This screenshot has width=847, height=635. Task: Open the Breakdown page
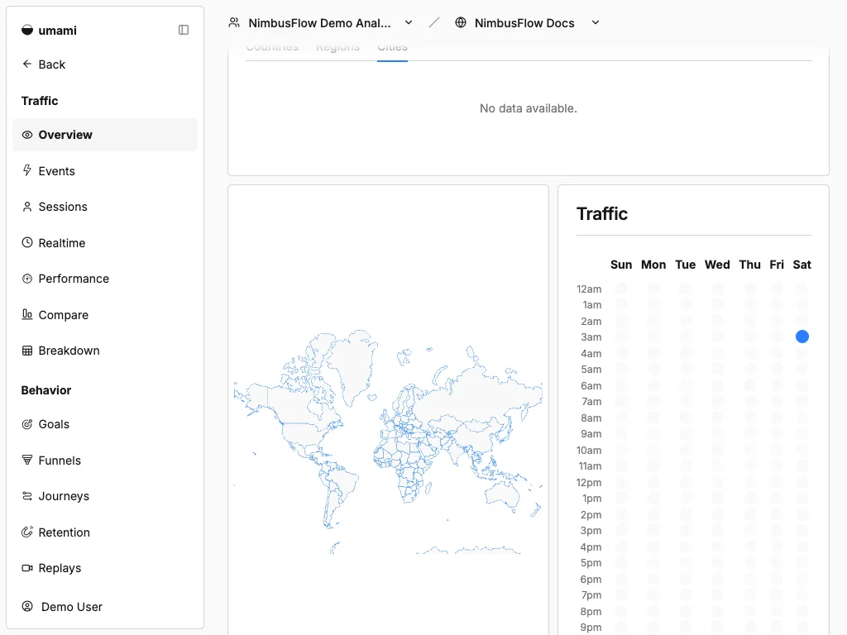(x=105, y=351)
